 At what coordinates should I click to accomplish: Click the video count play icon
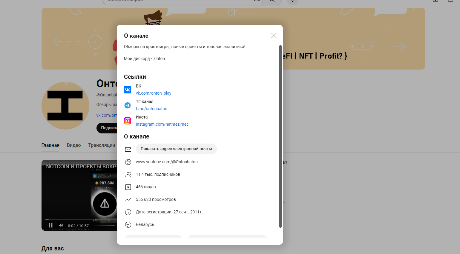coord(128,187)
